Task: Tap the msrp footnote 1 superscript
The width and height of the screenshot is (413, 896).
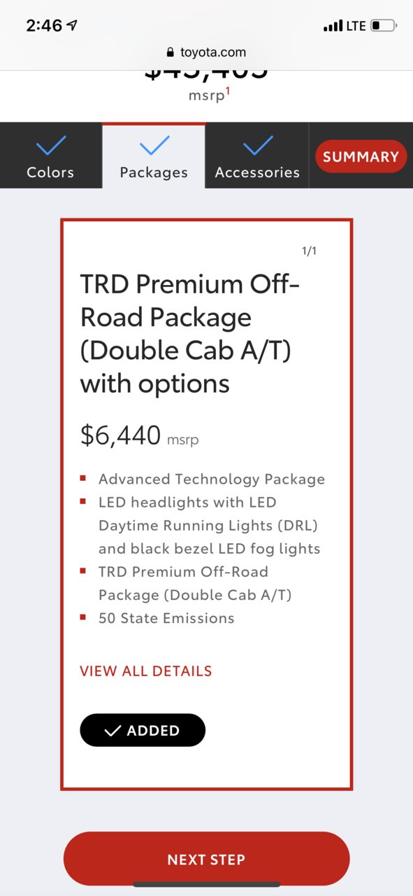Action: click(x=228, y=91)
